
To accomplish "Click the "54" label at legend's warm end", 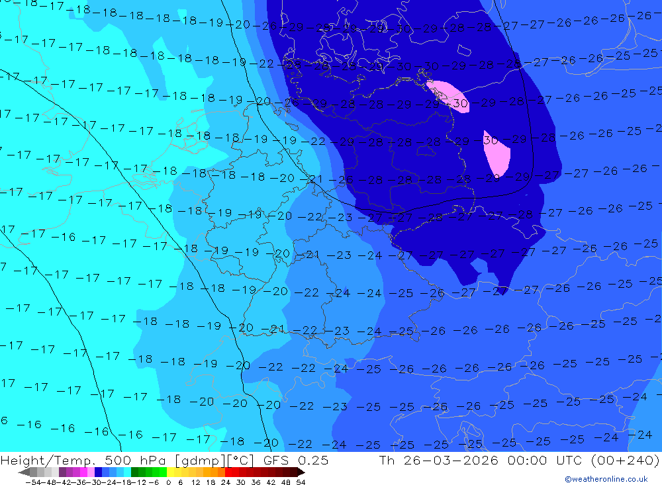I will 301,482.
